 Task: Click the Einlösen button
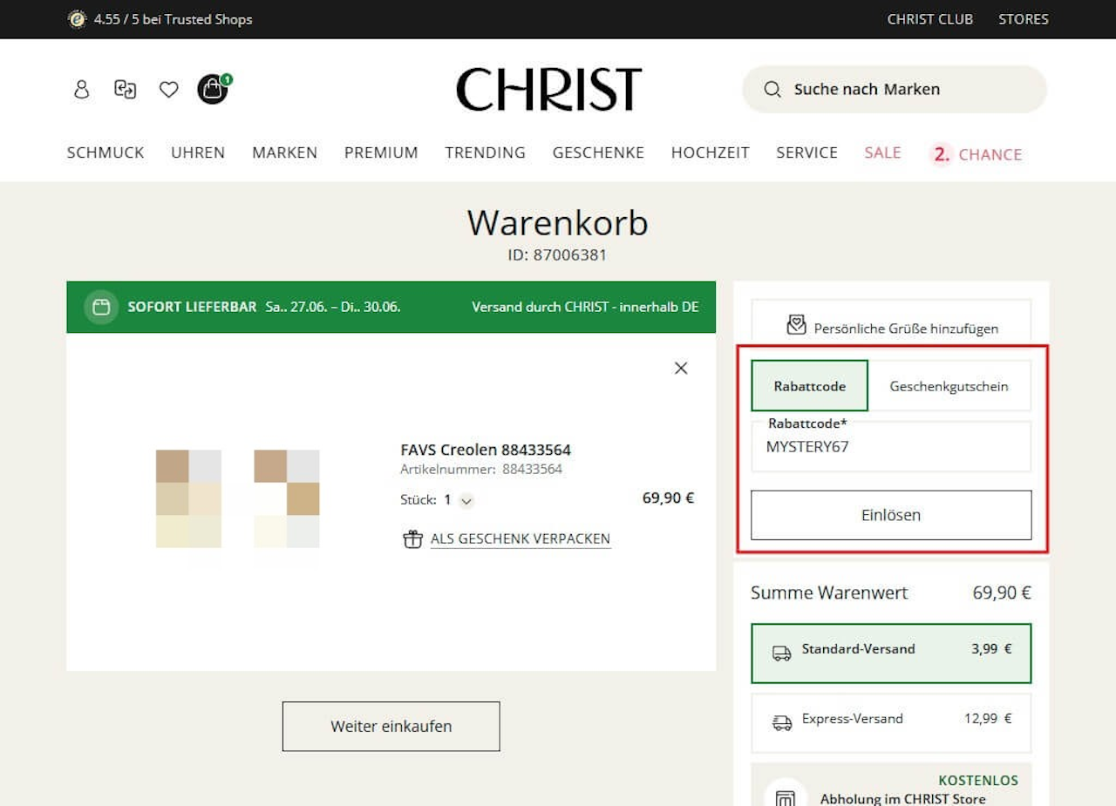(891, 515)
